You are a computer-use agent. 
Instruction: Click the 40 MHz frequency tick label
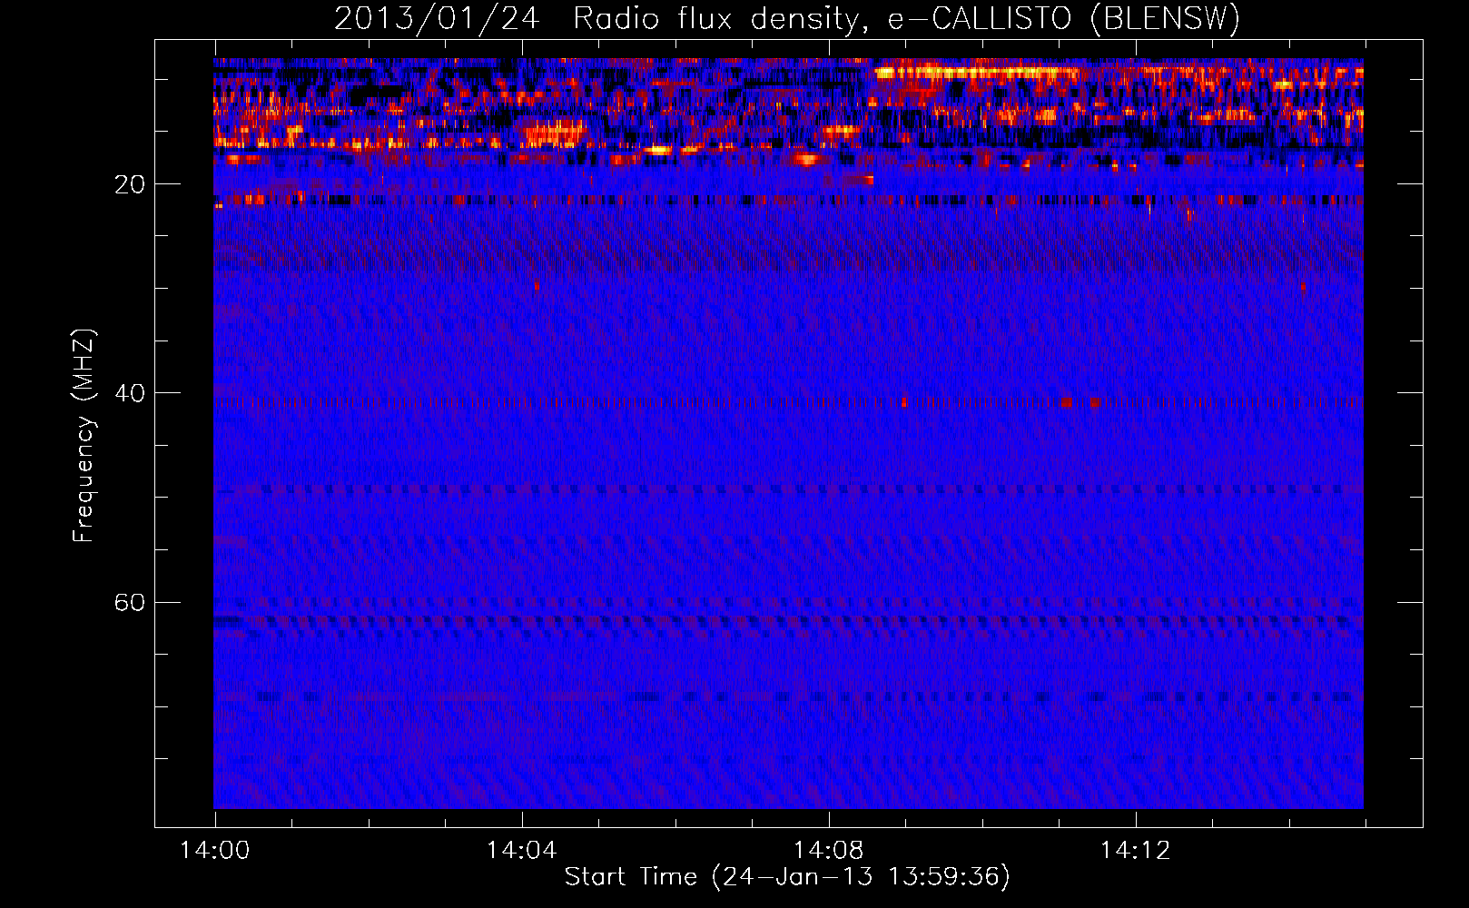tap(129, 393)
